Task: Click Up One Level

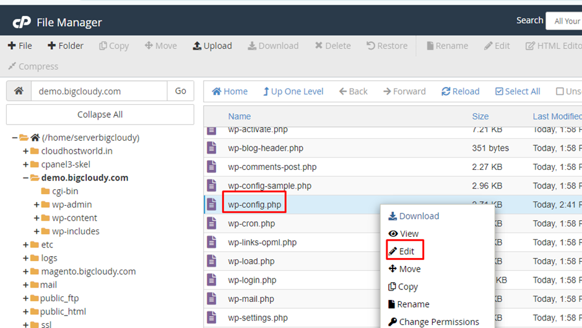Action: pos(293,92)
